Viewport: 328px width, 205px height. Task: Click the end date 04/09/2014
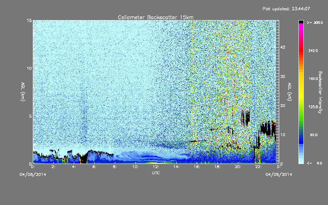[279, 175]
